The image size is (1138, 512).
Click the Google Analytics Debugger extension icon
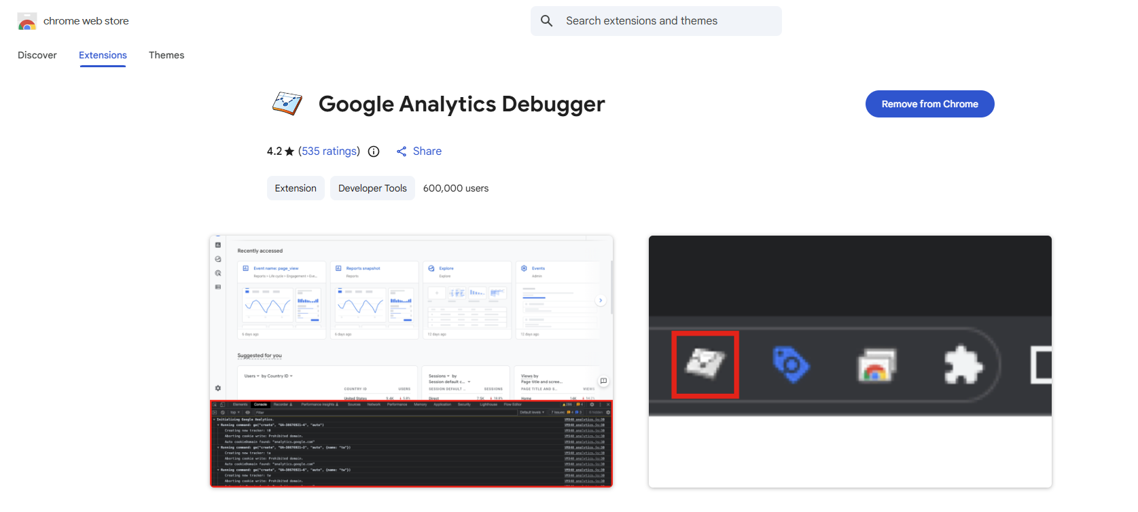[x=287, y=103]
